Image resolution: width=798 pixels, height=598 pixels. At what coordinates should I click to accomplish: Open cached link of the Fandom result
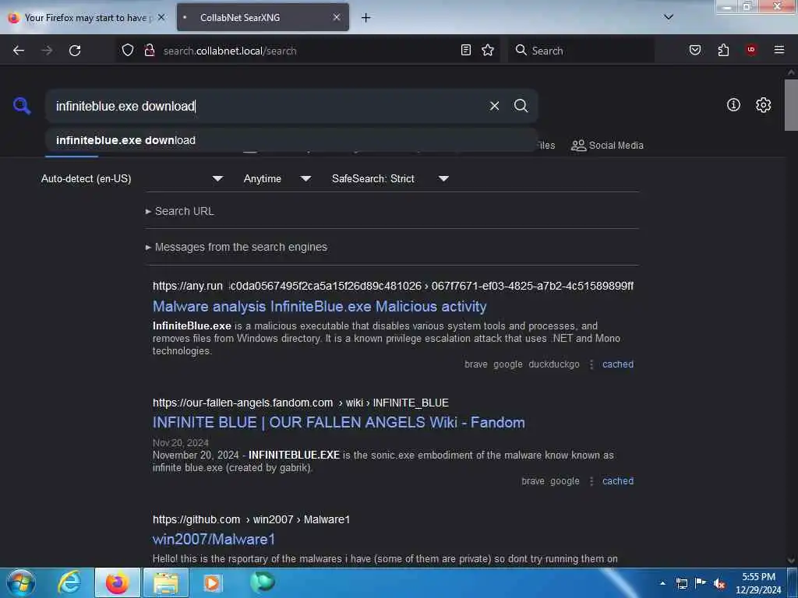pos(618,481)
